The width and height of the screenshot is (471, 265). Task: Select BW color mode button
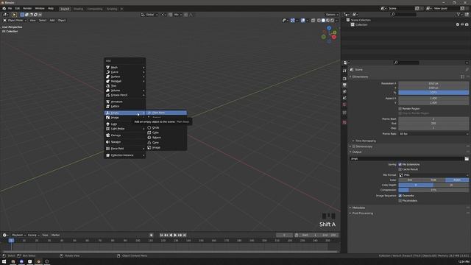coord(410,180)
